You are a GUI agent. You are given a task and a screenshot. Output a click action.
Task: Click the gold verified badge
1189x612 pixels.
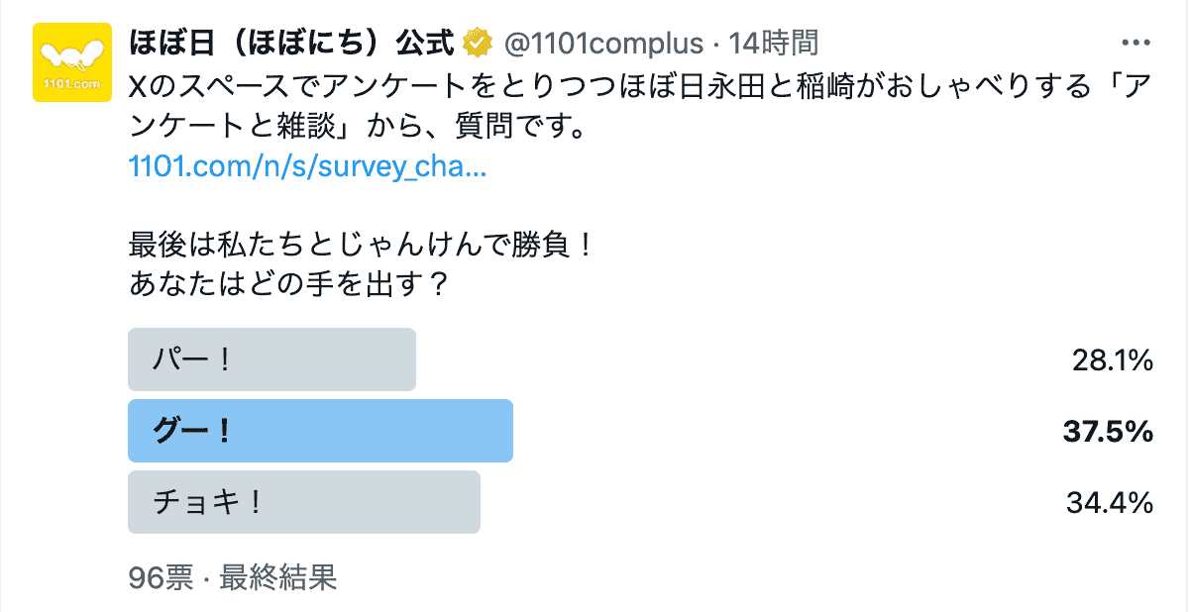(480, 44)
